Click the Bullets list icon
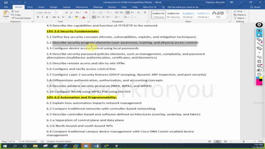The height and width of the screenshot is (149, 265). coord(94,12)
